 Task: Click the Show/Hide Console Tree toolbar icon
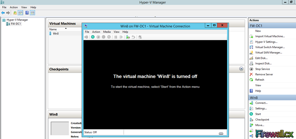[20, 13]
